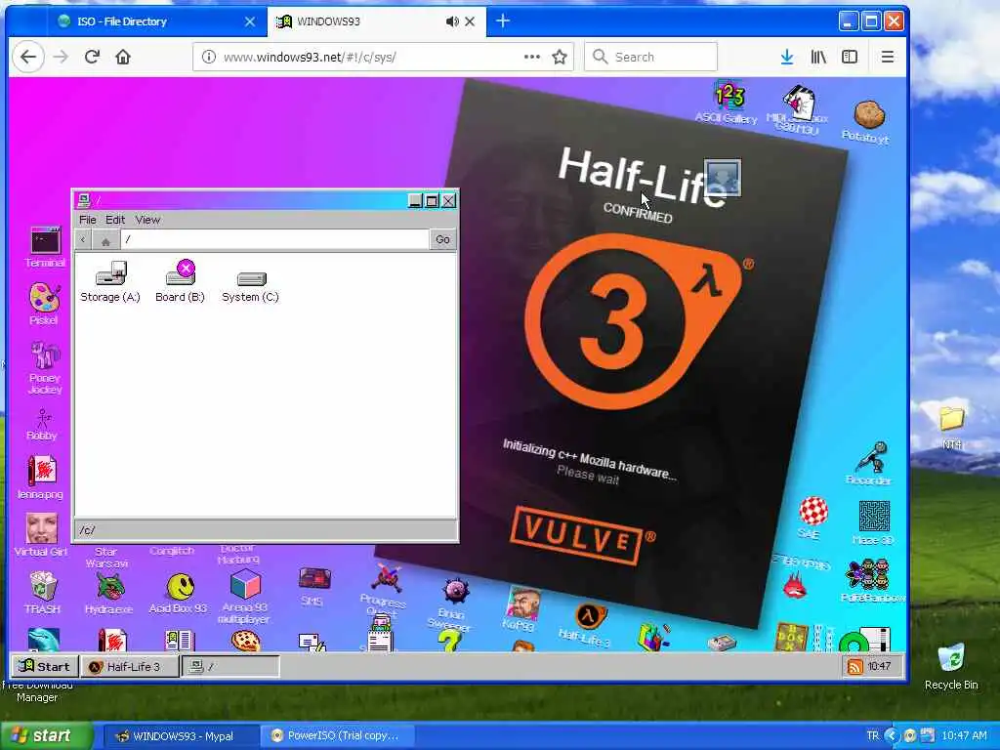
Task: Click the Windows93 10:47 clock
Action: coord(879,666)
